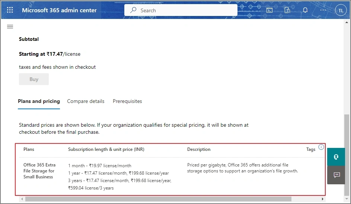This screenshot has width=351, height=204.
Task: Click the 1 year ₹17.47 price line
Action: point(118,173)
